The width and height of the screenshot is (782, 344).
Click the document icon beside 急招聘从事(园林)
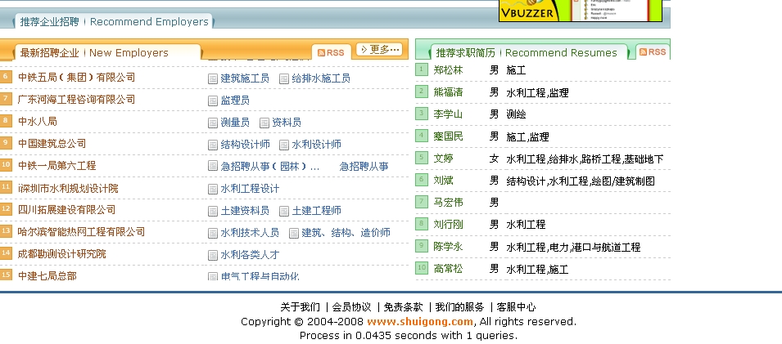pyautogui.click(x=213, y=166)
